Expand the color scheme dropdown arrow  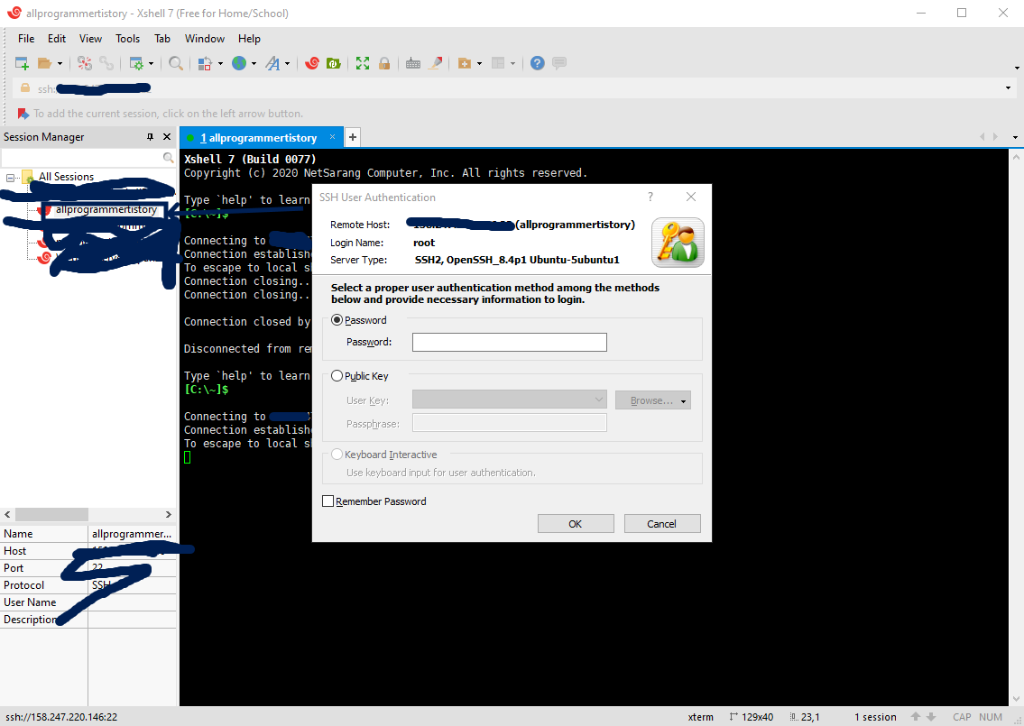(220, 63)
